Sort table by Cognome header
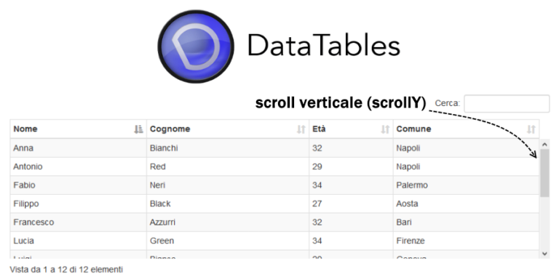 [228, 129]
